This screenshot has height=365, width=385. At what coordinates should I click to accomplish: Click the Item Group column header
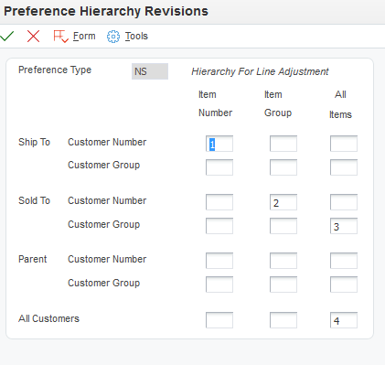[278, 103]
